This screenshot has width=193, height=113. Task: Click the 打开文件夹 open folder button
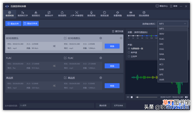(119, 105)
